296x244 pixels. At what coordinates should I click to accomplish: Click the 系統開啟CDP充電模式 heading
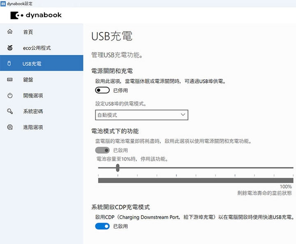pos(120,207)
